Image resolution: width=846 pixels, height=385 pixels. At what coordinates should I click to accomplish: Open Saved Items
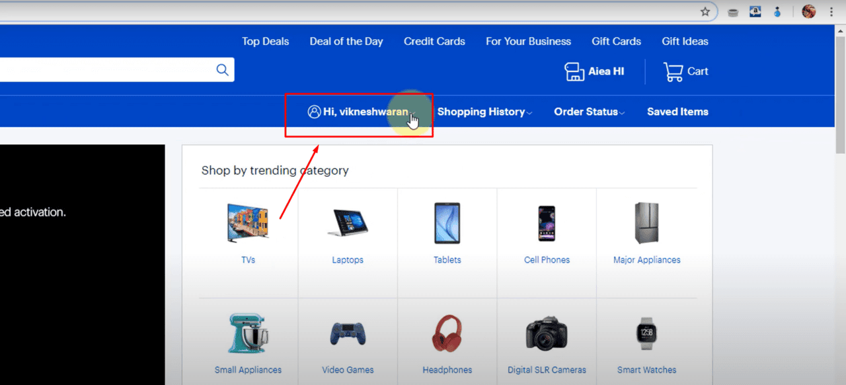click(x=677, y=112)
